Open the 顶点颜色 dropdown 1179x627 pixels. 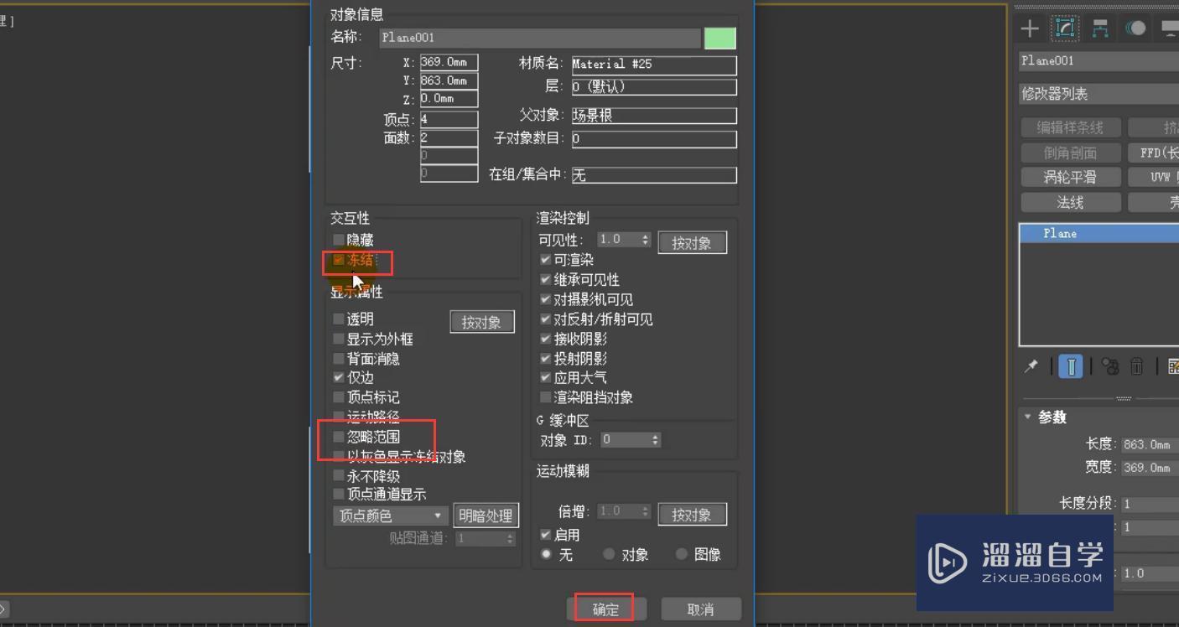pyautogui.click(x=391, y=516)
